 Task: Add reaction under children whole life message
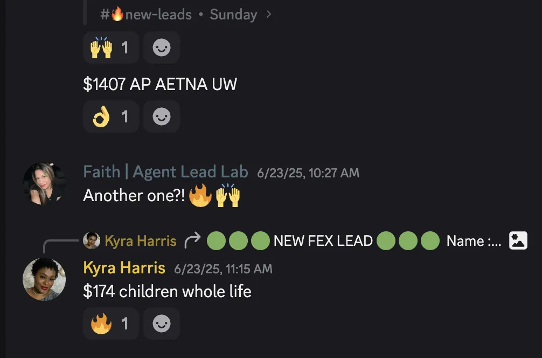point(162,323)
